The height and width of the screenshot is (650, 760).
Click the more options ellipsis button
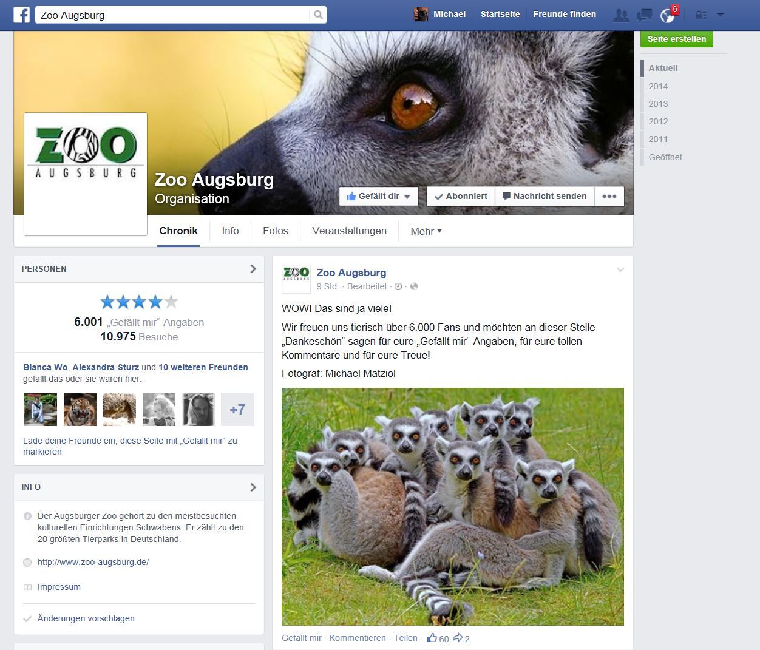pos(609,196)
